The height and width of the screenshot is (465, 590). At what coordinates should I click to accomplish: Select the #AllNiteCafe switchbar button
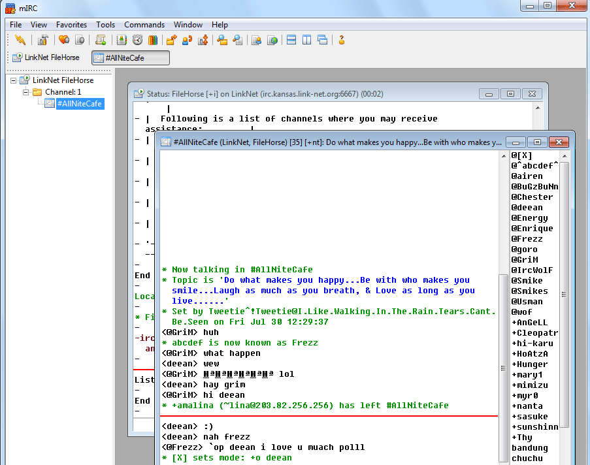(x=131, y=58)
